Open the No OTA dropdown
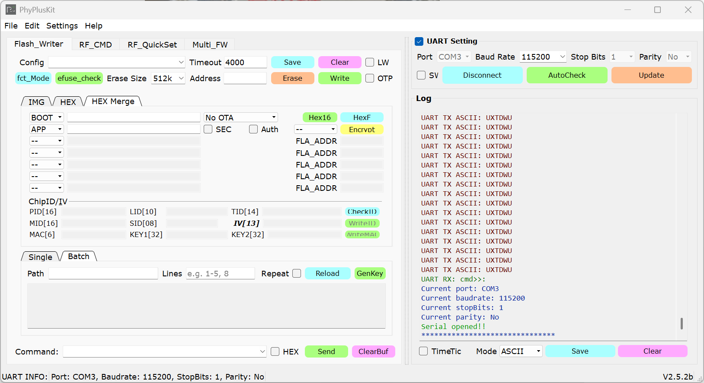 (x=240, y=117)
